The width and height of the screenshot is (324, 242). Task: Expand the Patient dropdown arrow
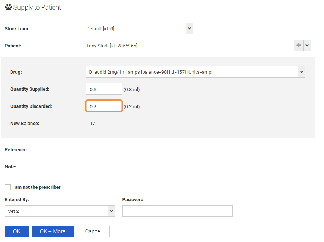(307, 46)
